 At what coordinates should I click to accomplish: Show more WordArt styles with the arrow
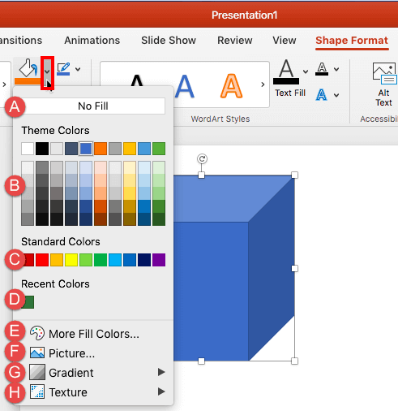(x=263, y=84)
